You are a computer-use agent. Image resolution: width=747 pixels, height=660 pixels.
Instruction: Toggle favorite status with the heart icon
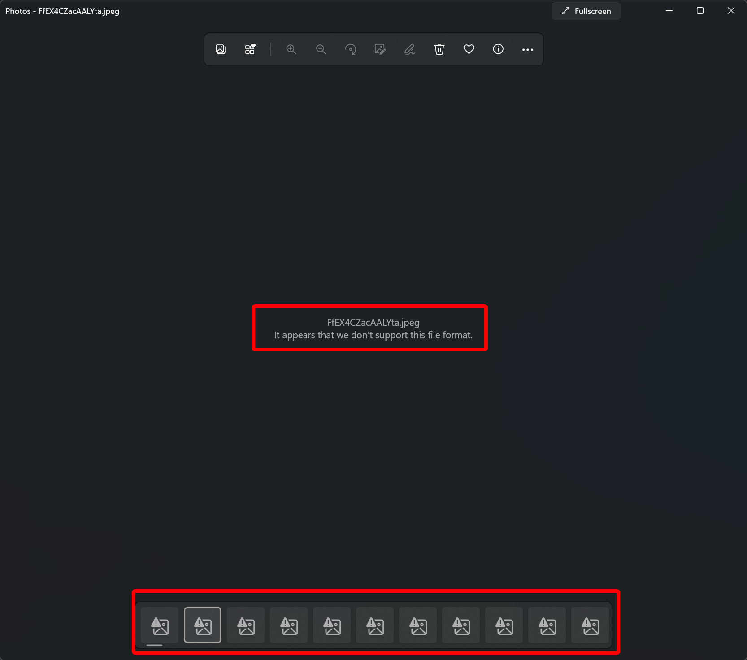click(469, 49)
